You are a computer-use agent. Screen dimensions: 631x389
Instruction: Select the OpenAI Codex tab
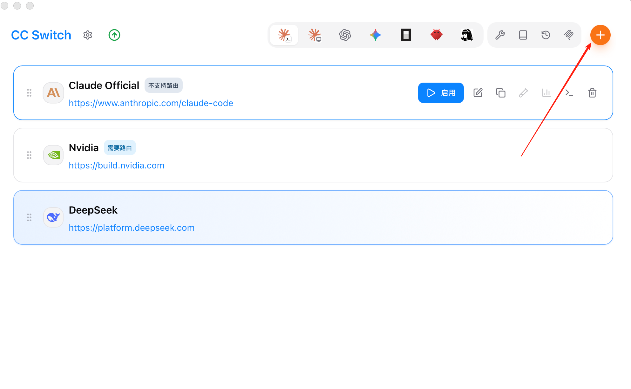coord(345,35)
